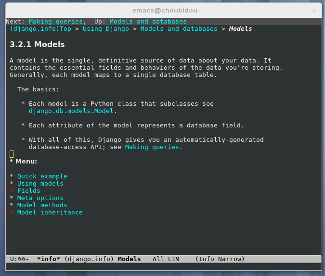Click the yellow cursor box above Menu
The height and width of the screenshot is (276, 325).
coord(12,154)
